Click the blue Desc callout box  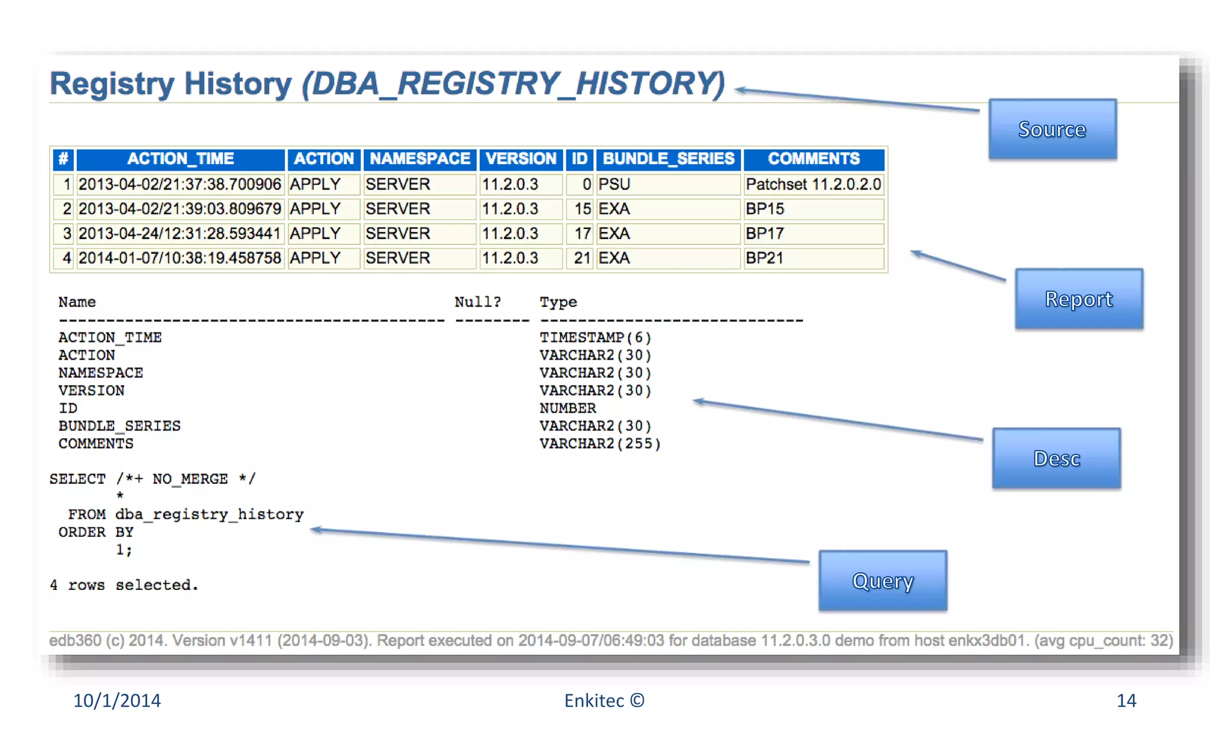point(1056,458)
